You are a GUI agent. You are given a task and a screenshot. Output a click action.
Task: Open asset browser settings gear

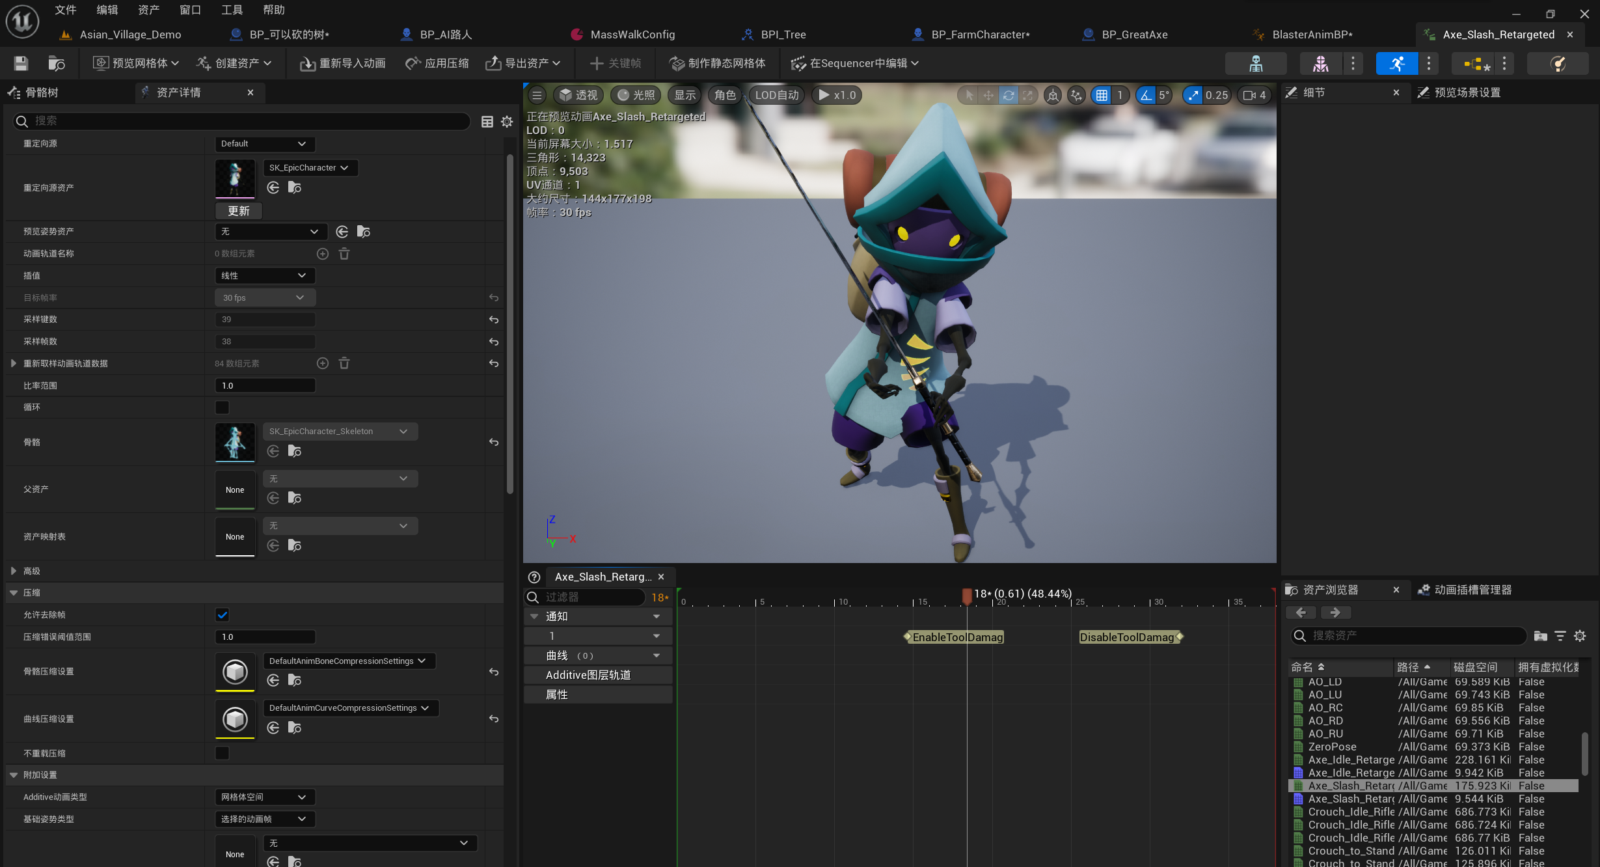pos(1580,636)
